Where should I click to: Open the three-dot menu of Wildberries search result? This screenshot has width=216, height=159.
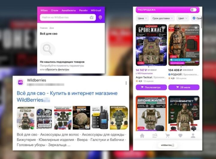coord(126,83)
